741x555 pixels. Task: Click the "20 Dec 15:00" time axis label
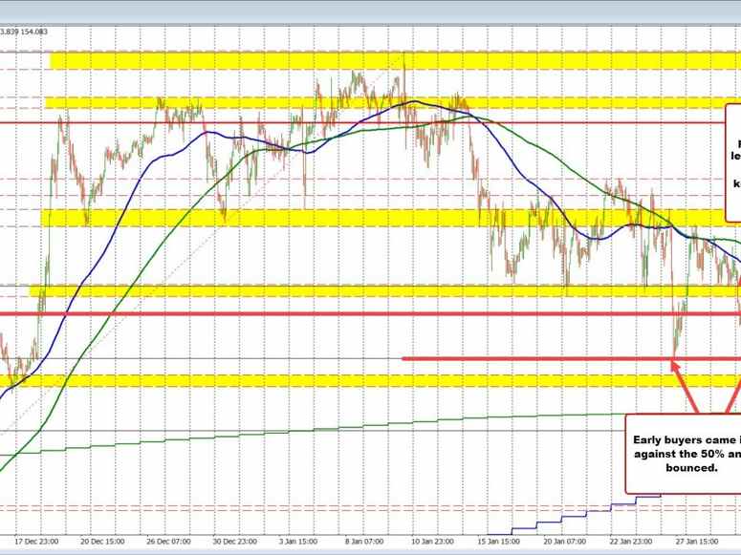[102, 541]
